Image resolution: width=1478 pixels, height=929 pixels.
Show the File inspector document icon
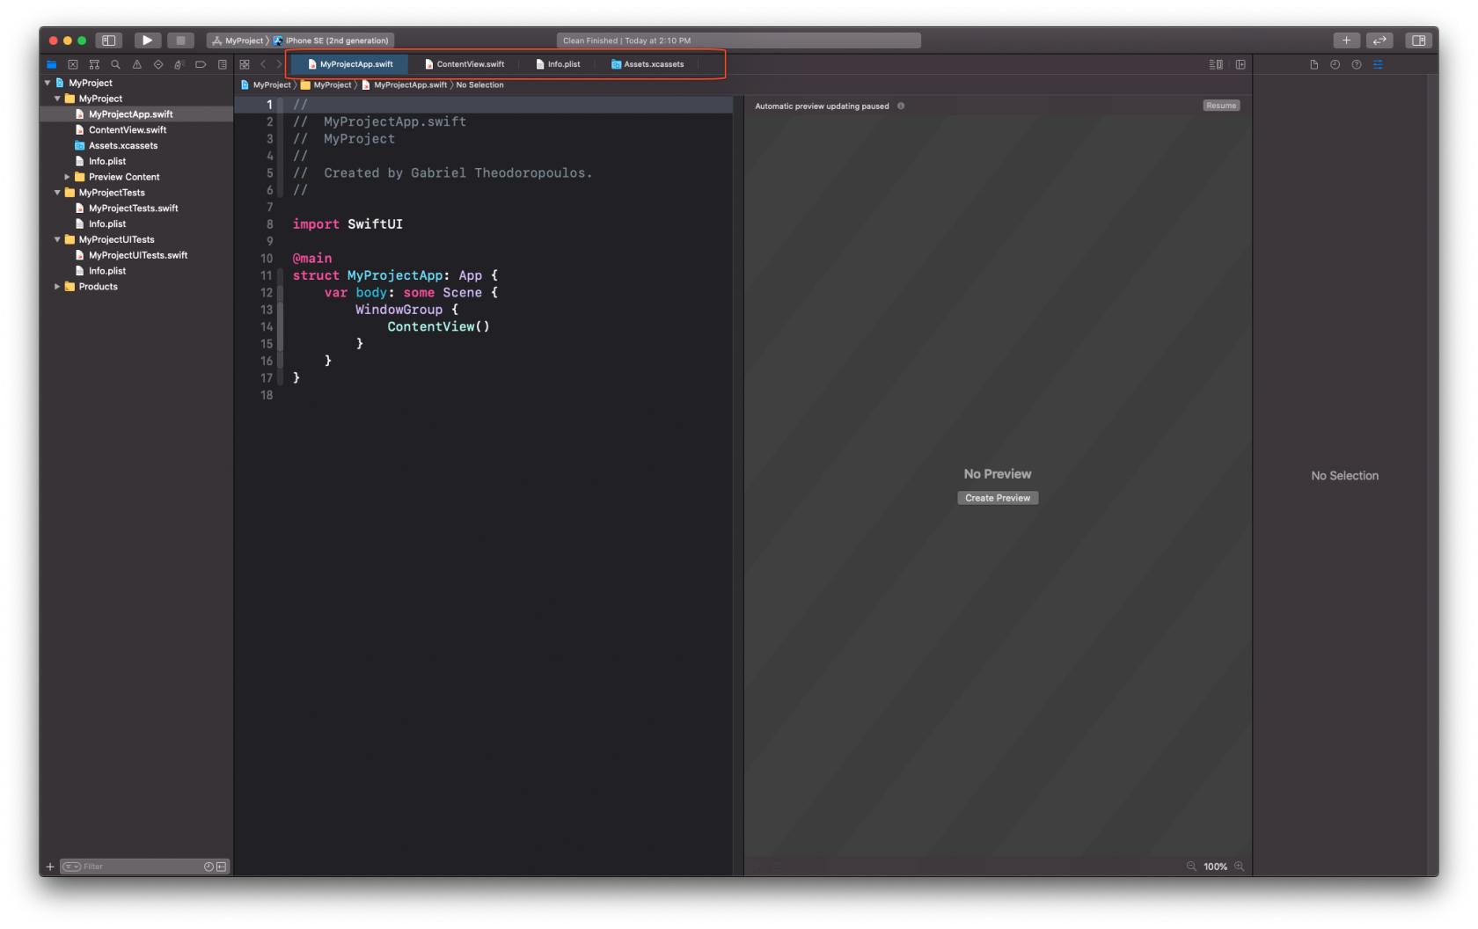click(1314, 64)
